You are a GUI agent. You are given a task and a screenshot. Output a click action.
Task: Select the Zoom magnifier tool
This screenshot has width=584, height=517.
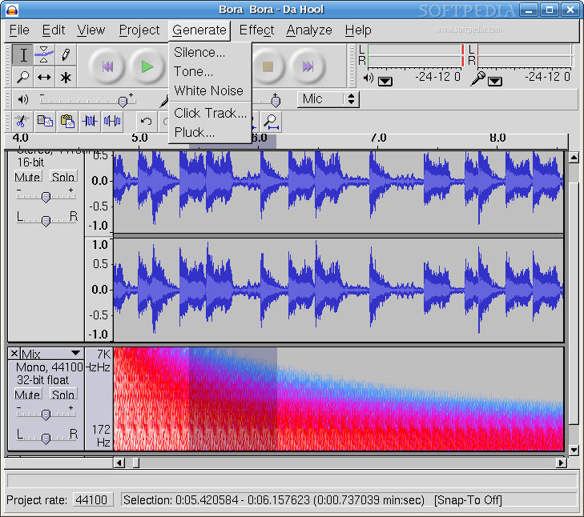(22, 77)
